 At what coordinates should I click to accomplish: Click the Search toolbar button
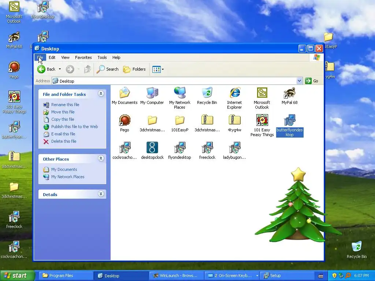click(107, 69)
